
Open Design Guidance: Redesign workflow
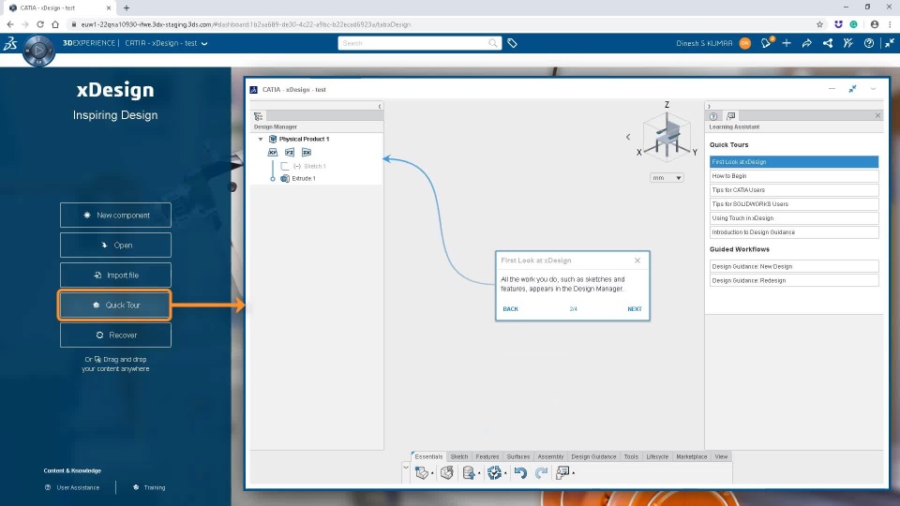[794, 280]
